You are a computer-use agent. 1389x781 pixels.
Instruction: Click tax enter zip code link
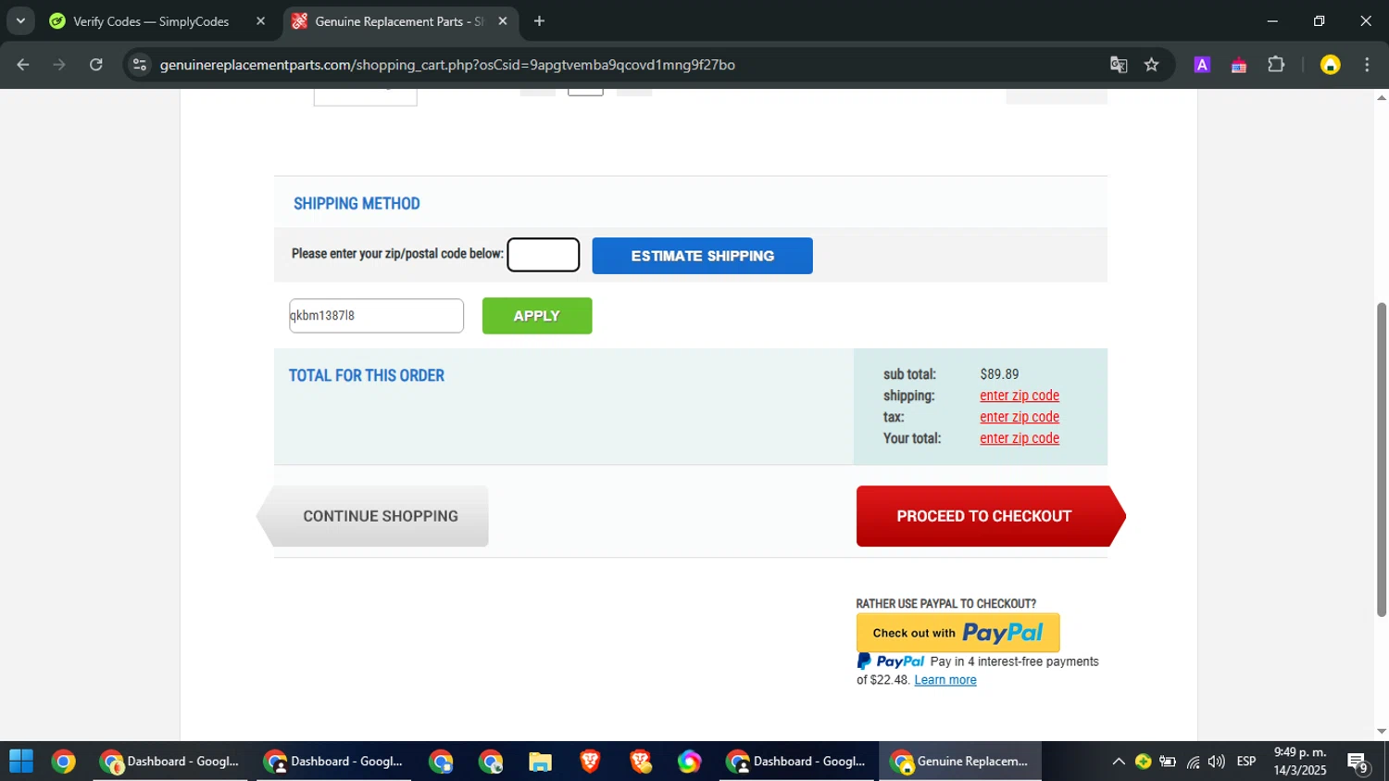[x=1020, y=417]
